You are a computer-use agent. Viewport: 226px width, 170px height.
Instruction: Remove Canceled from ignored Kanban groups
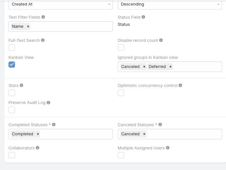click(144, 67)
